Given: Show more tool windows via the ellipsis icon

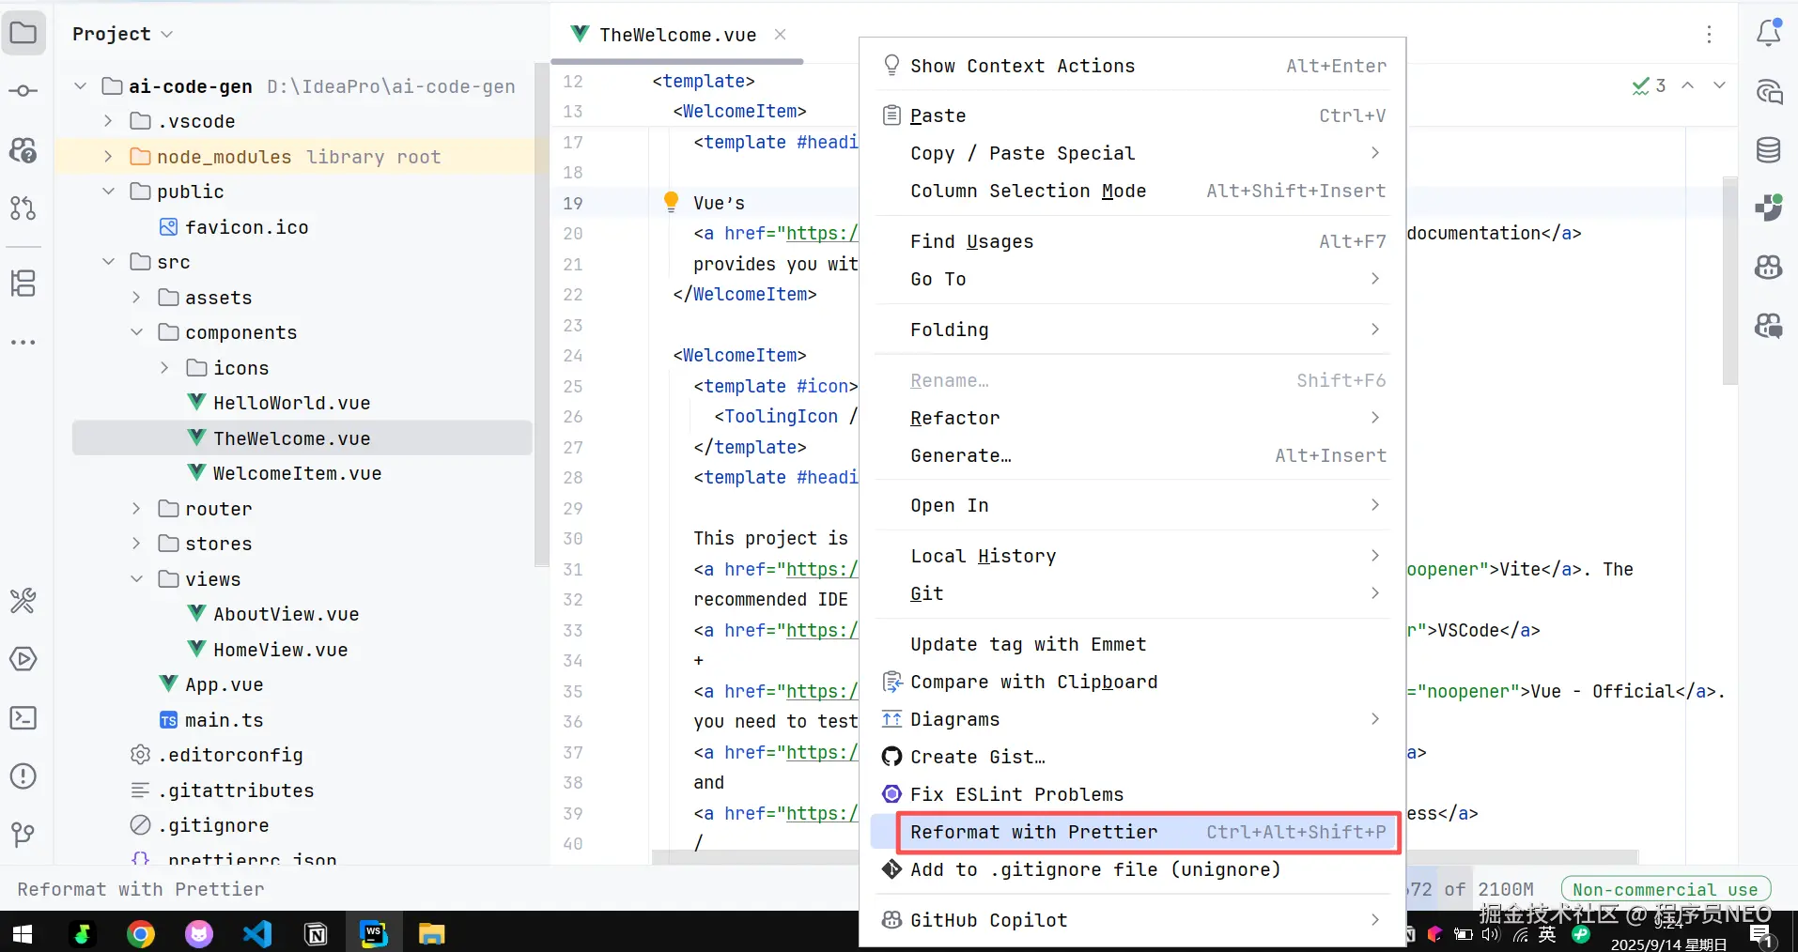Looking at the screenshot, I should (23, 343).
